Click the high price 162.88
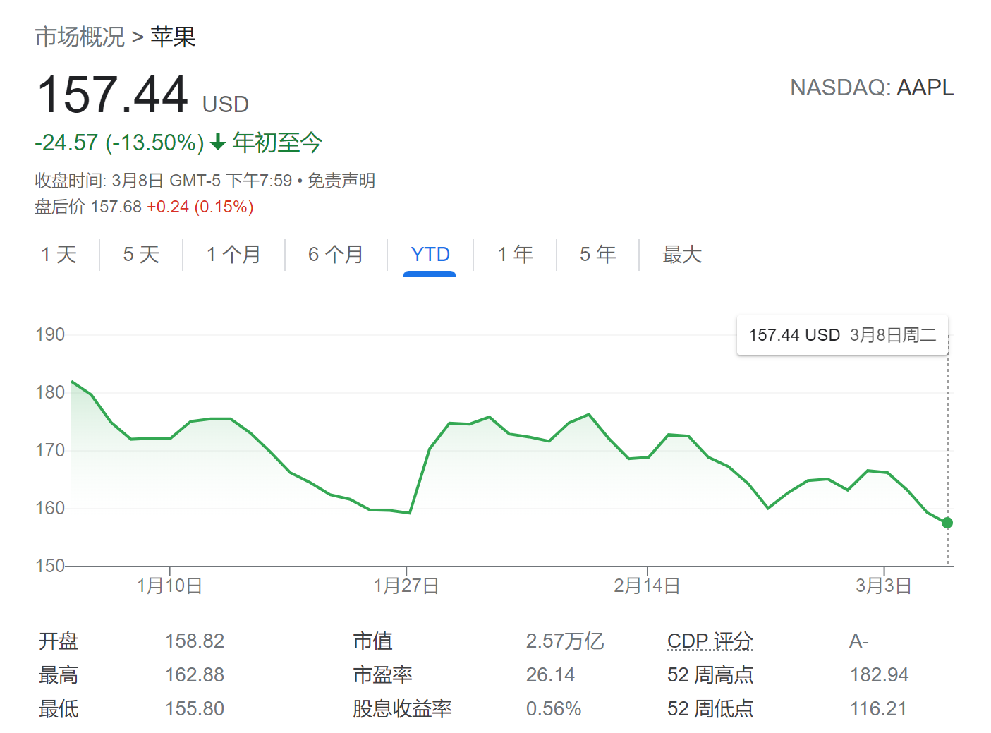This screenshot has height=733, width=991. click(x=195, y=674)
